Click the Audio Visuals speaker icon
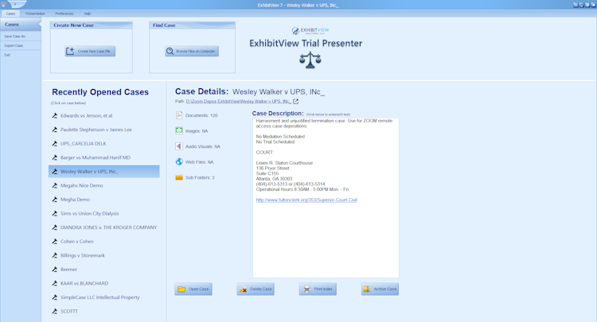Image resolution: width=597 pixels, height=322 pixels. coord(179,146)
